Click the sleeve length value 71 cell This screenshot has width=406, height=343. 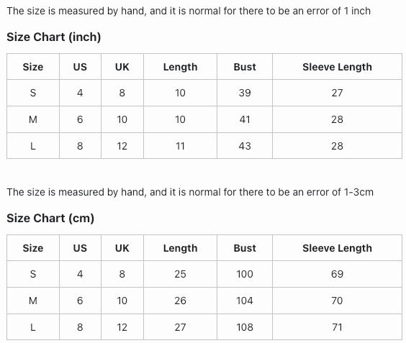coord(337,327)
